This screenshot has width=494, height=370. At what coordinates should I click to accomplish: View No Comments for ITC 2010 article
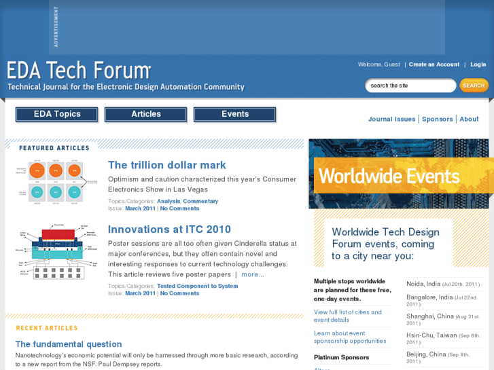[x=179, y=293]
